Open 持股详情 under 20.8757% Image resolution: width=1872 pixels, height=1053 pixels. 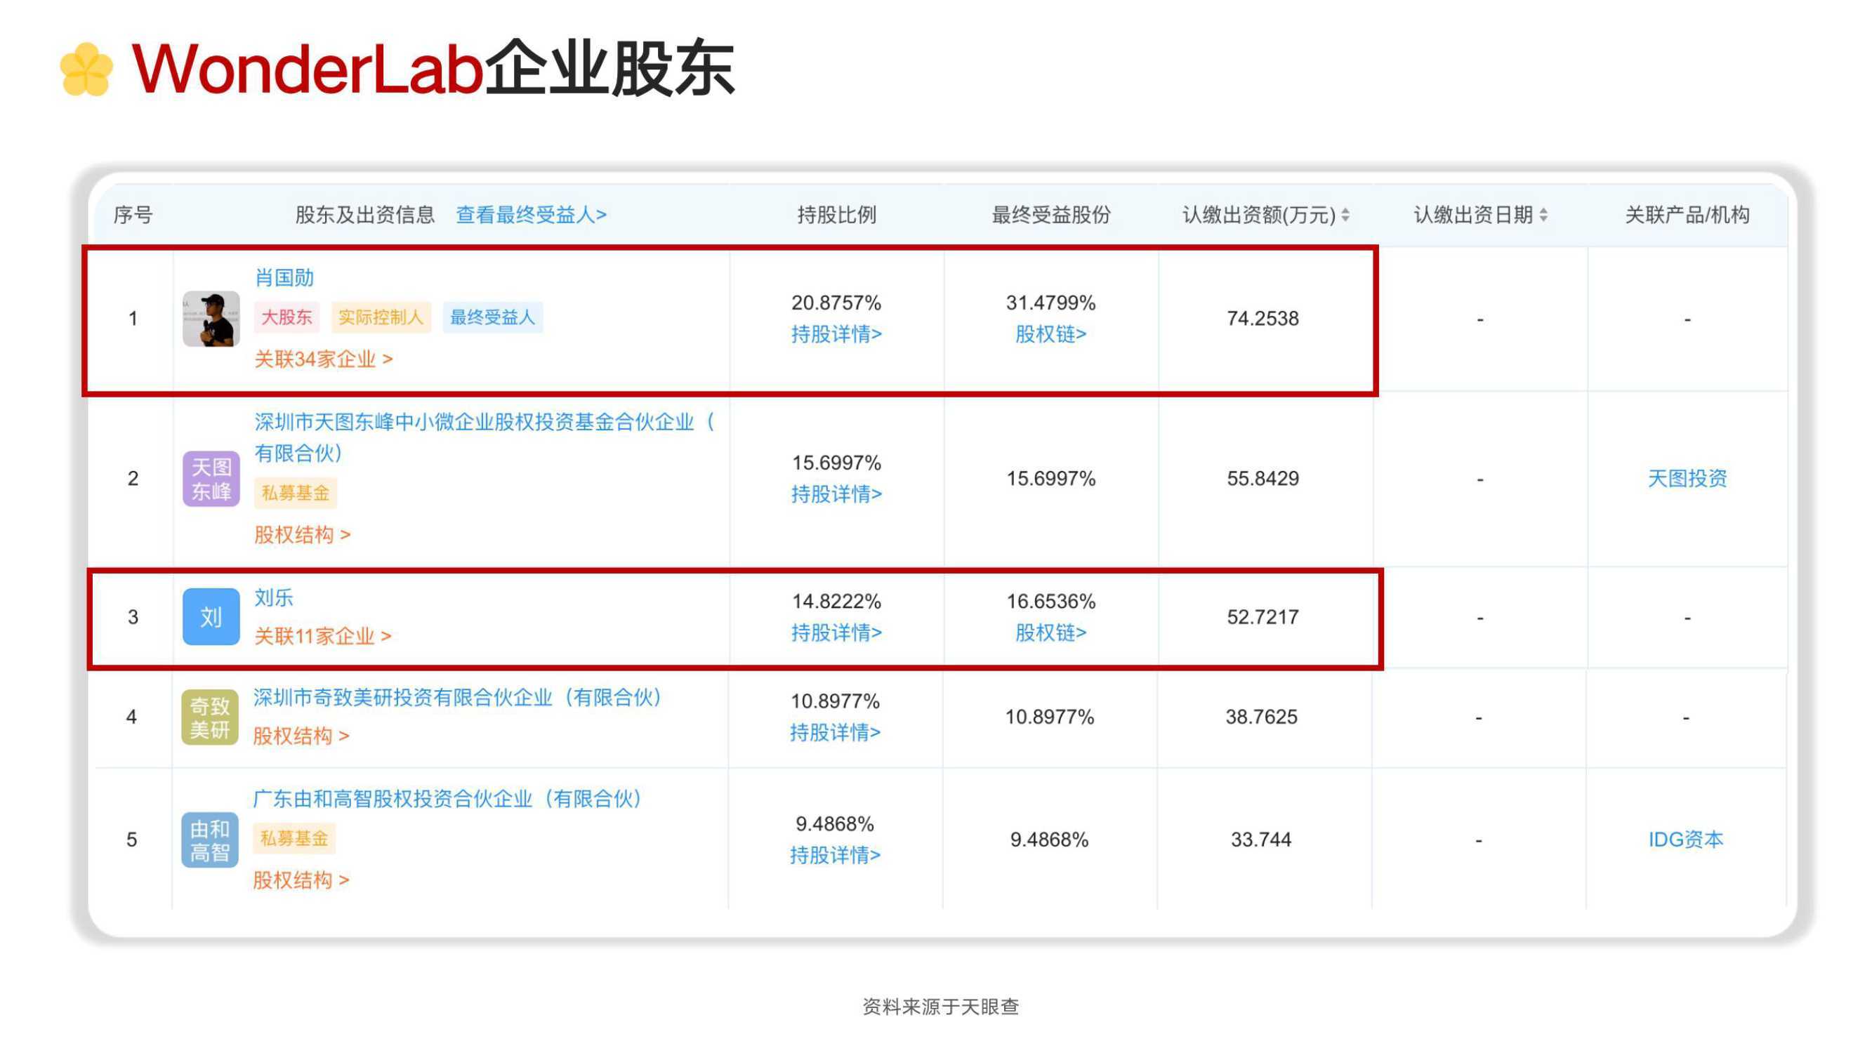(x=836, y=334)
